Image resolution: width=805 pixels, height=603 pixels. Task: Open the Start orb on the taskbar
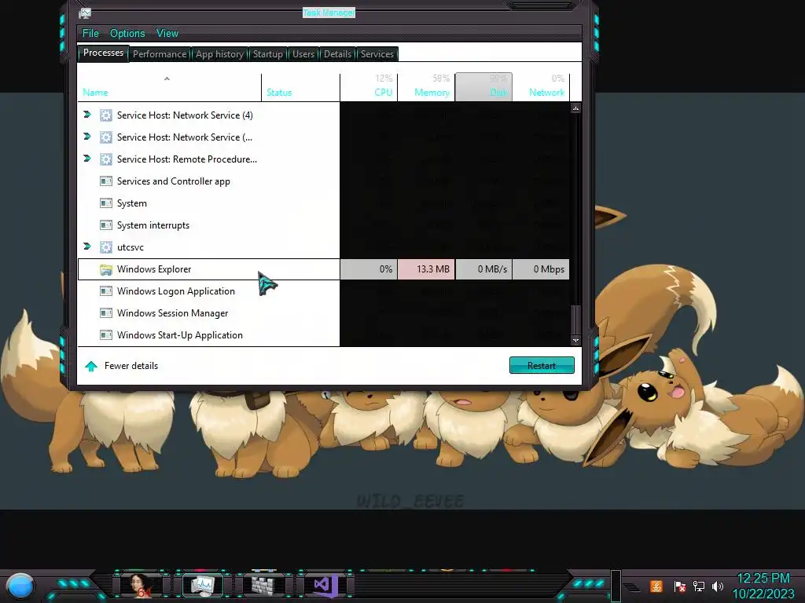[20, 586]
